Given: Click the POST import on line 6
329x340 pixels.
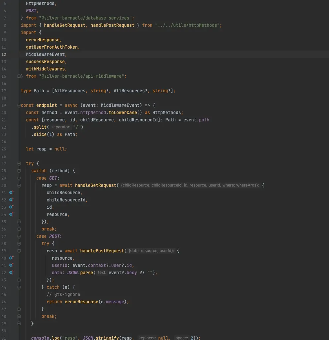Looking at the screenshot, I should (31, 11).
